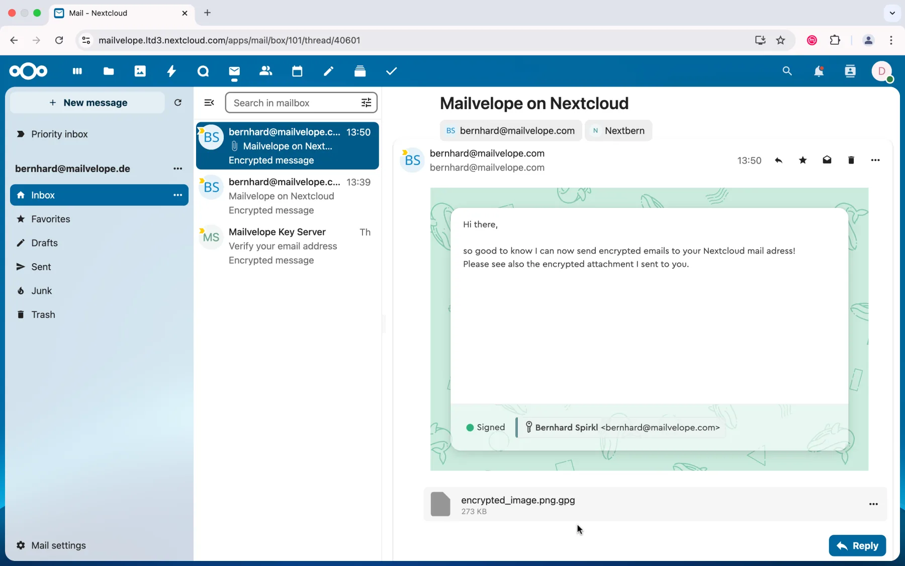Image resolution: width=905 pixels, height=566 pixels.
Task: Open attachment options three-dot menu
Action: (873, 505)
